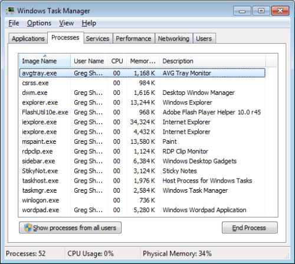Select iexplore.exe using 34,324 K memory
The width and height of the screenshot is (295, 264).
(142, 122)
